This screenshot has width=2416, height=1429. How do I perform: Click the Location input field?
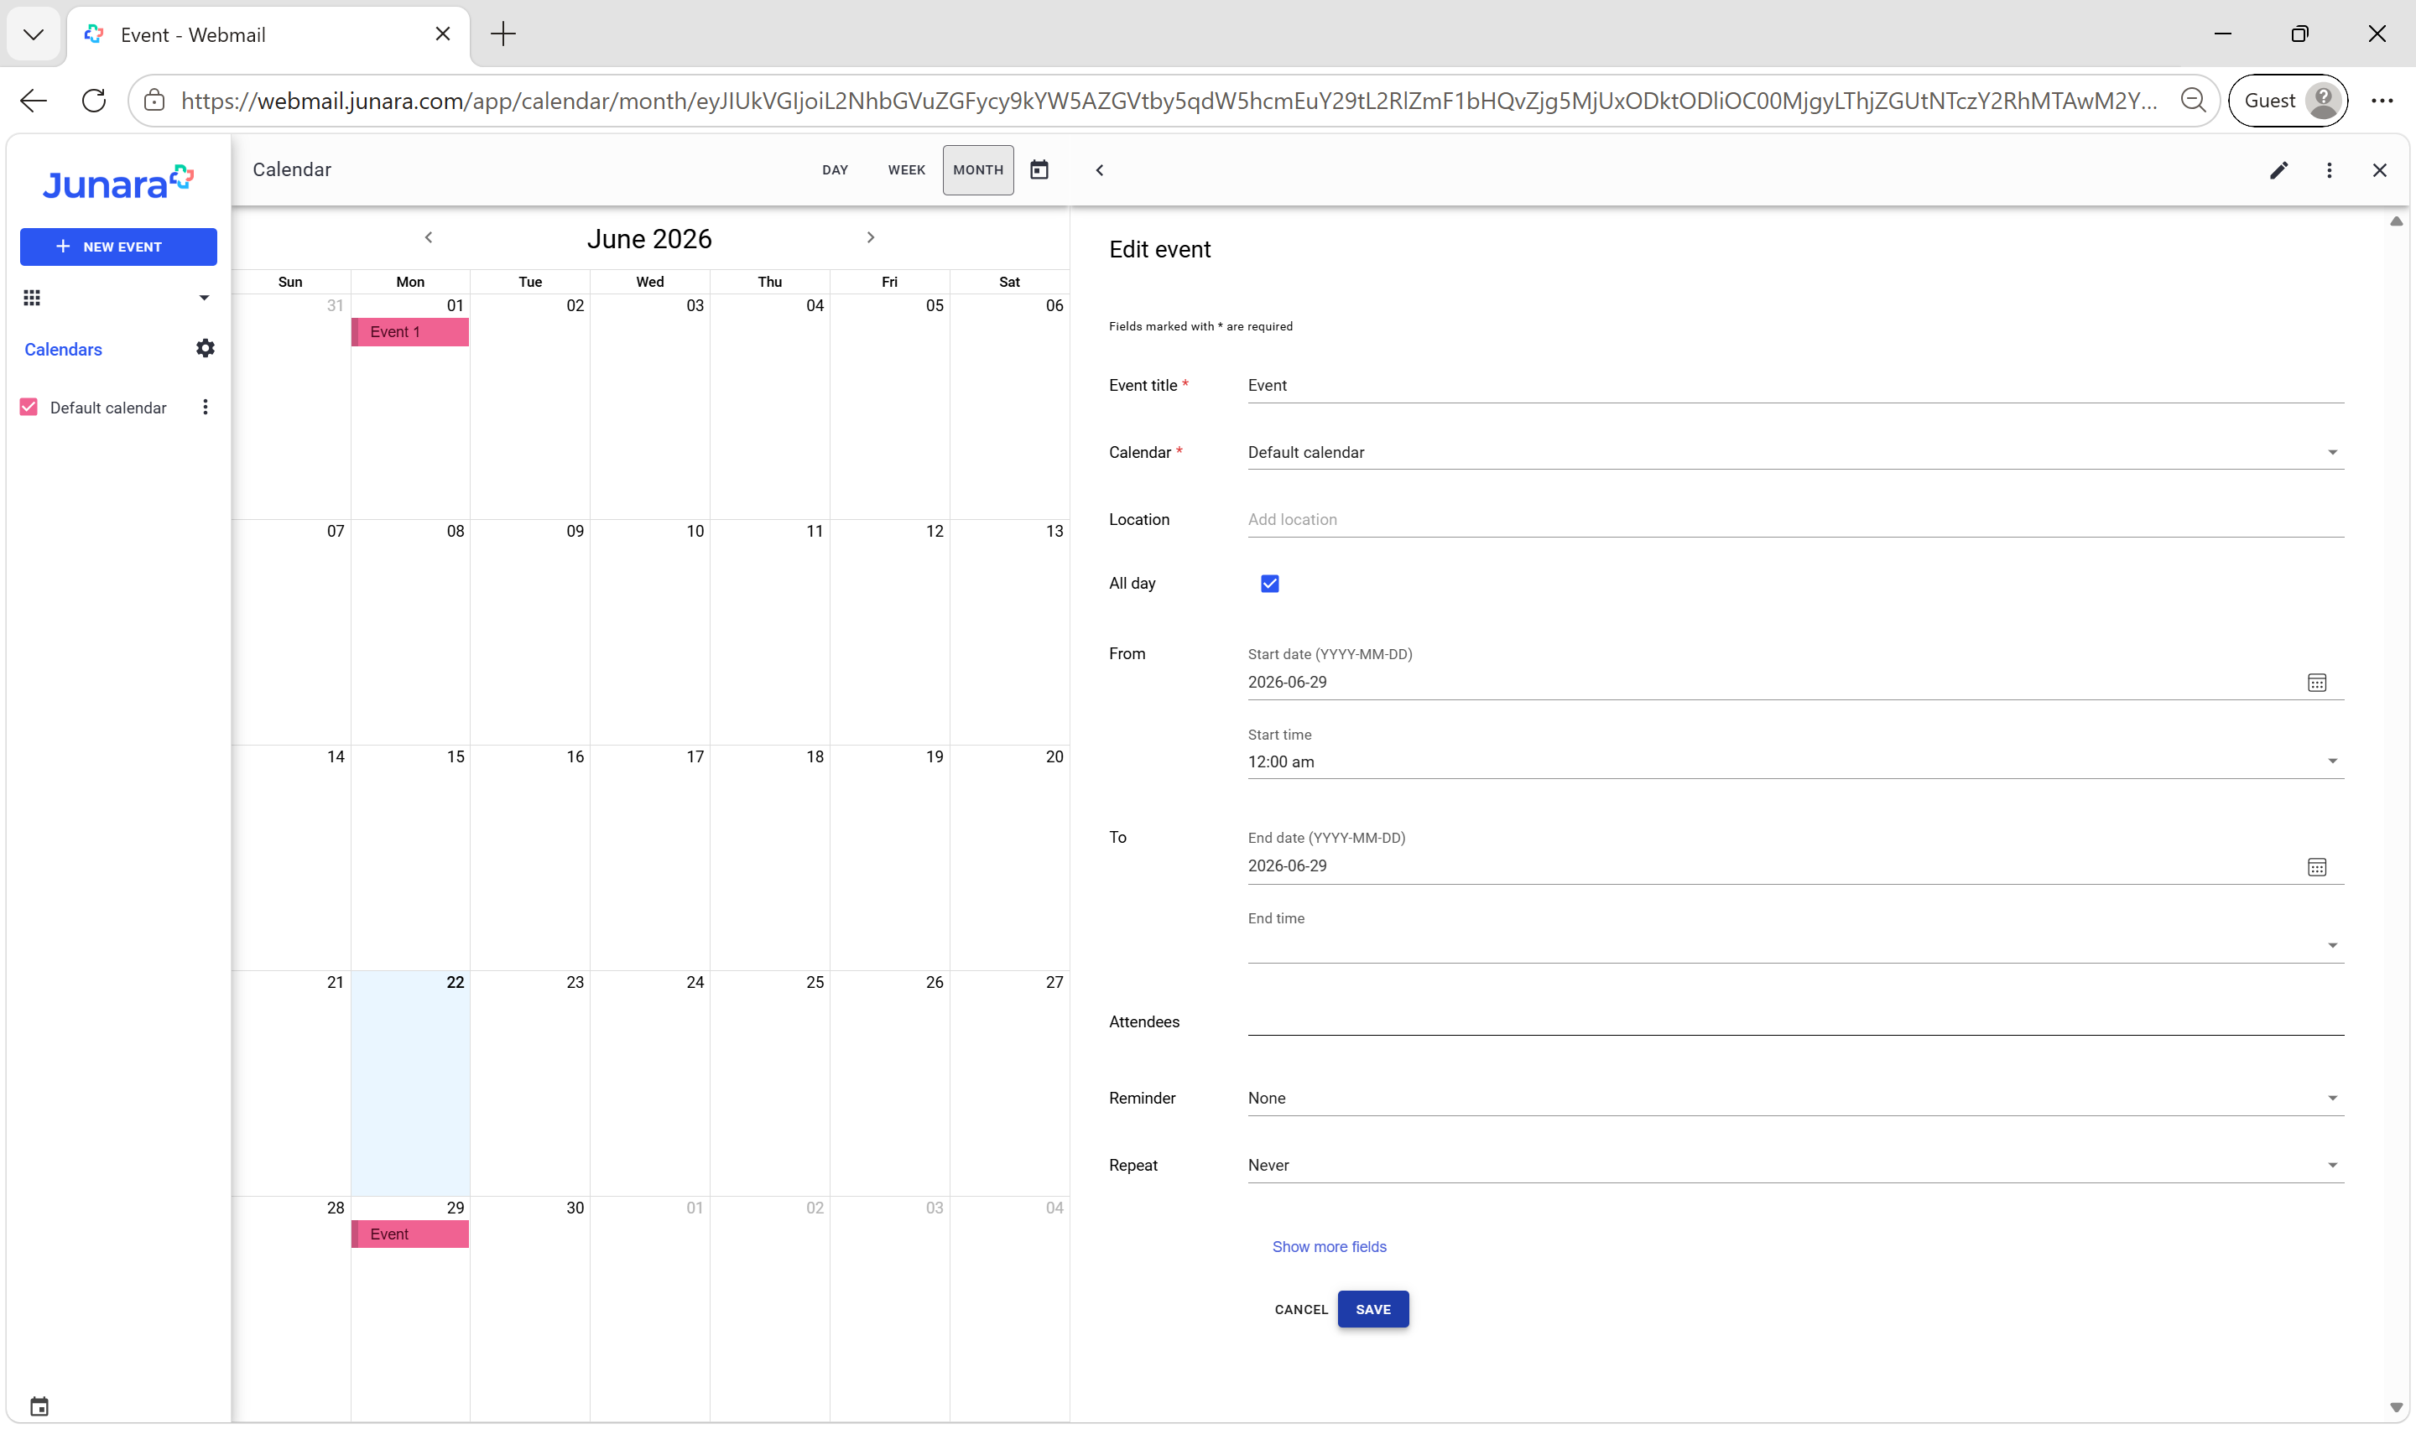pos(1795,520)
